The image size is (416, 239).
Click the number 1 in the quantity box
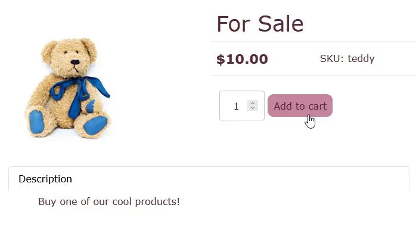click(236, 106)
